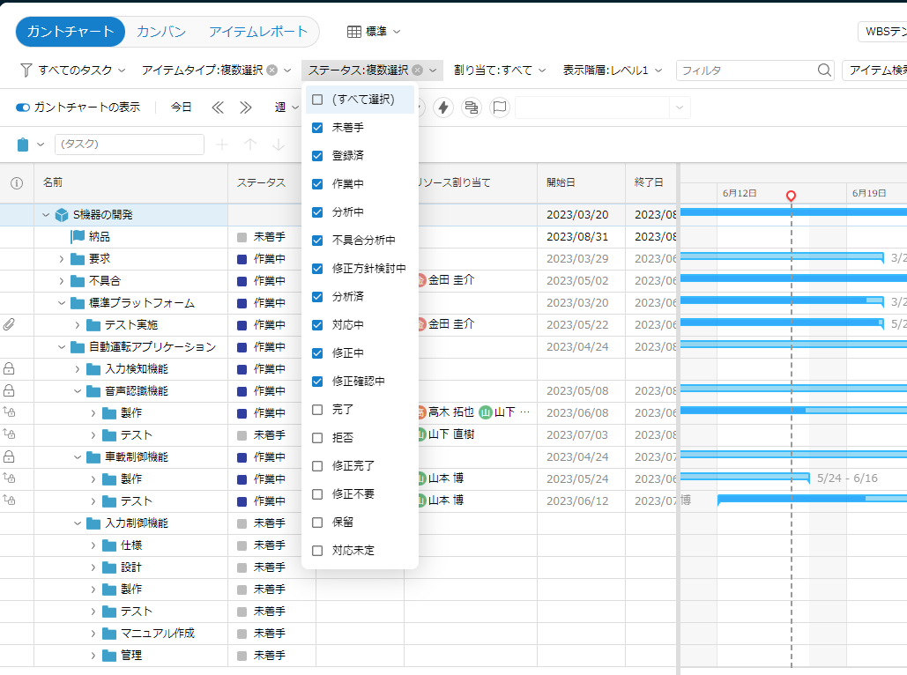
Task: Check the 完了 status checkbox
Action: pos(317,410)
